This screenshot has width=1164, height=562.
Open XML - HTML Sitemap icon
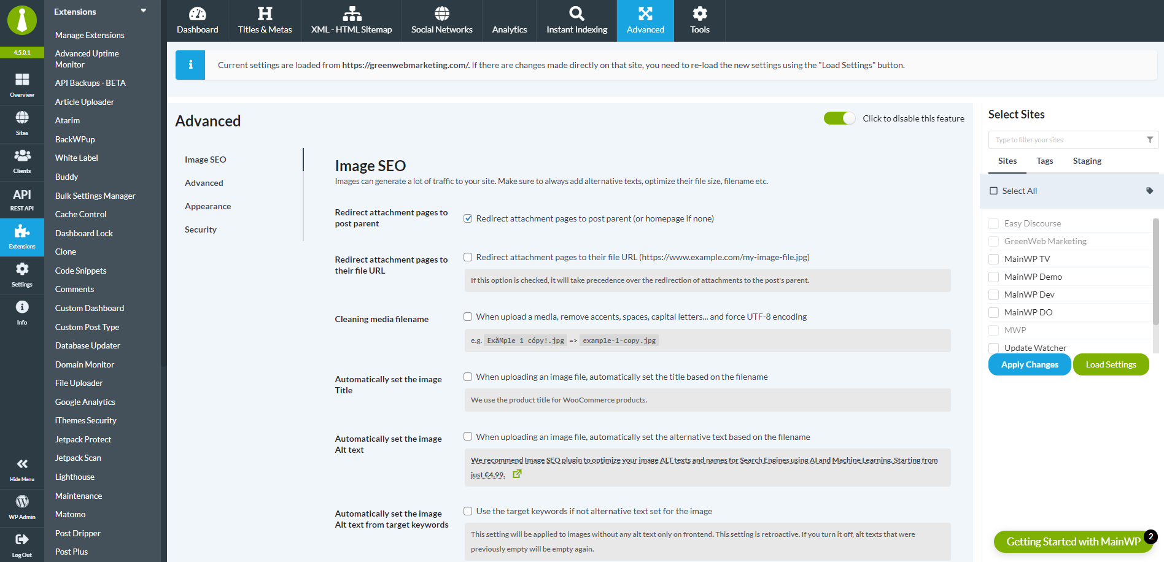click(352, 13)
